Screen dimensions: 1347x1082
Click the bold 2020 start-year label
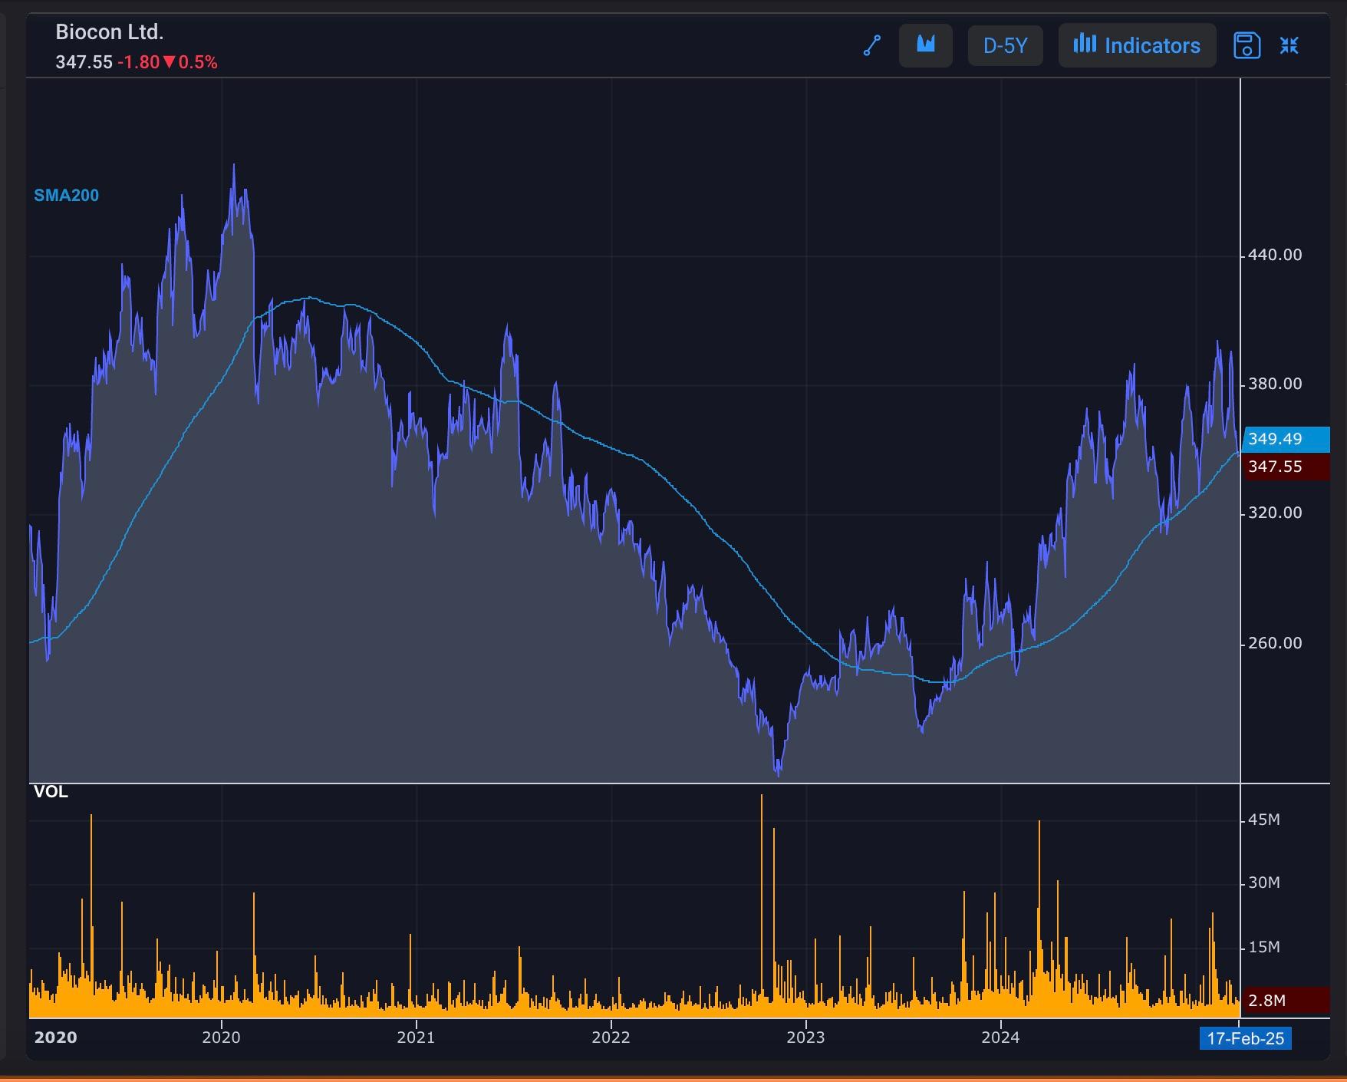pyautogui.click(x=56, y=1037)
